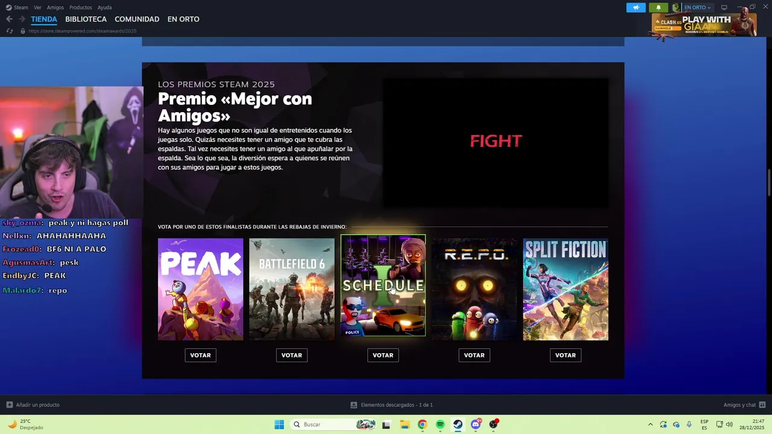Open Task View on the taskbar
Screen dimensions: 772x434
(x=386, y=424)
